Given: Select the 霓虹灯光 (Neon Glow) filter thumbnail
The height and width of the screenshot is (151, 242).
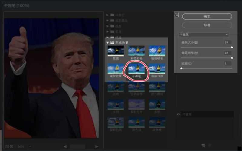Looking at the screenshot, I should (136, 104).
